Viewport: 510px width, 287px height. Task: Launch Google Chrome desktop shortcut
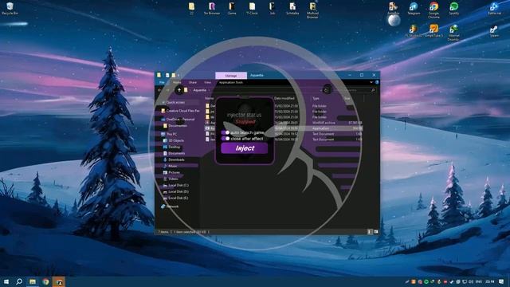coord(433,10)
